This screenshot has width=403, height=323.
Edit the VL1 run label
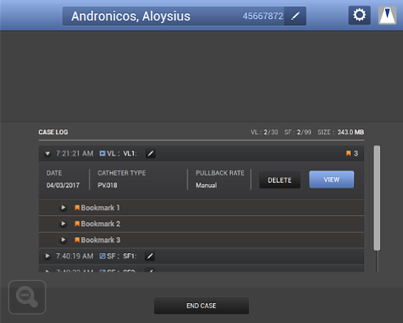[x=151, y=154]
